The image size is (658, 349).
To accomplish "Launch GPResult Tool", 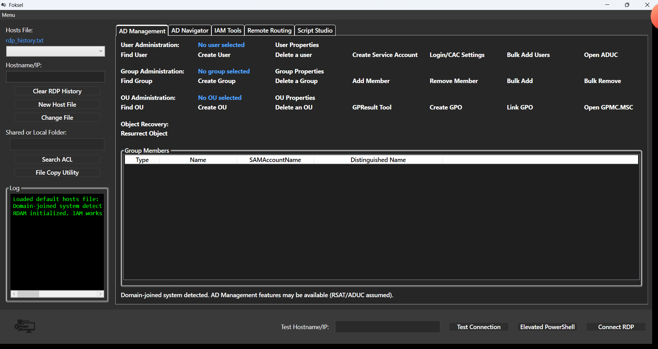I will click(x=372, y=107).
